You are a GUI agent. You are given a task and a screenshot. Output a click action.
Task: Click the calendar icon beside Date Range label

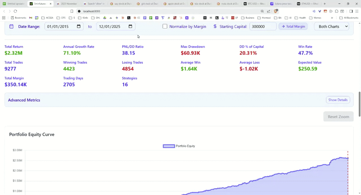pos(11,26)
